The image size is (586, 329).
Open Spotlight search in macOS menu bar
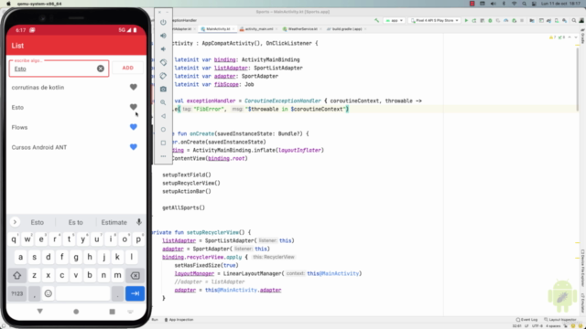click(x=524, y=4)
